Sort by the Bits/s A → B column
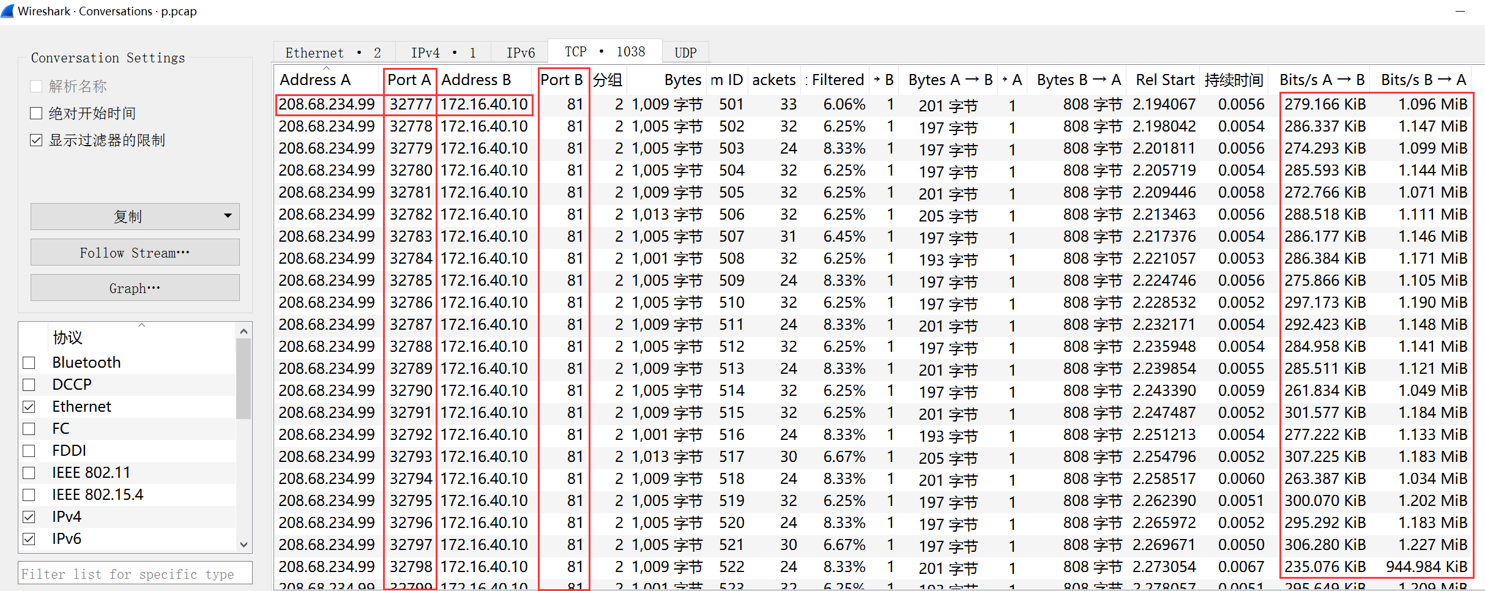 coord(1322,80)
